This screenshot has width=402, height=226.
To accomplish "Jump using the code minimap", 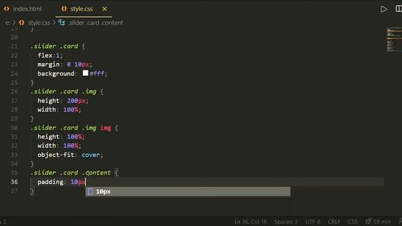I will (394, 39).
